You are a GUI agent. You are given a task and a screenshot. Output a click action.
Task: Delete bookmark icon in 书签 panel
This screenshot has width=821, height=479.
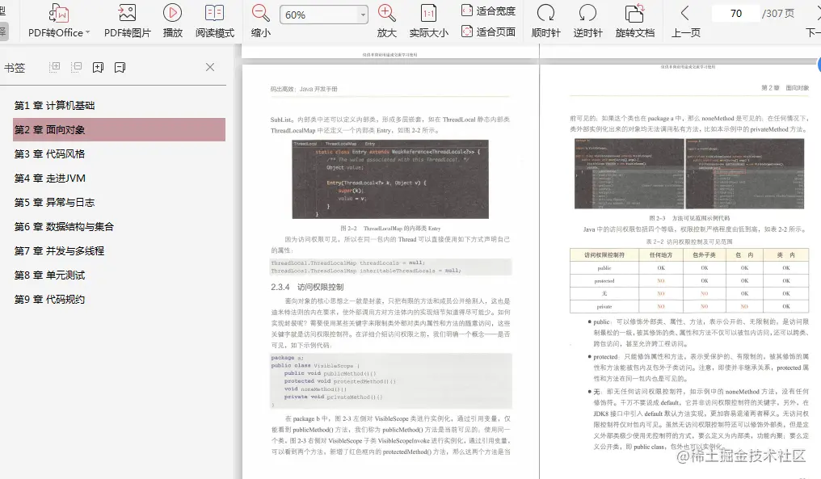120,67
